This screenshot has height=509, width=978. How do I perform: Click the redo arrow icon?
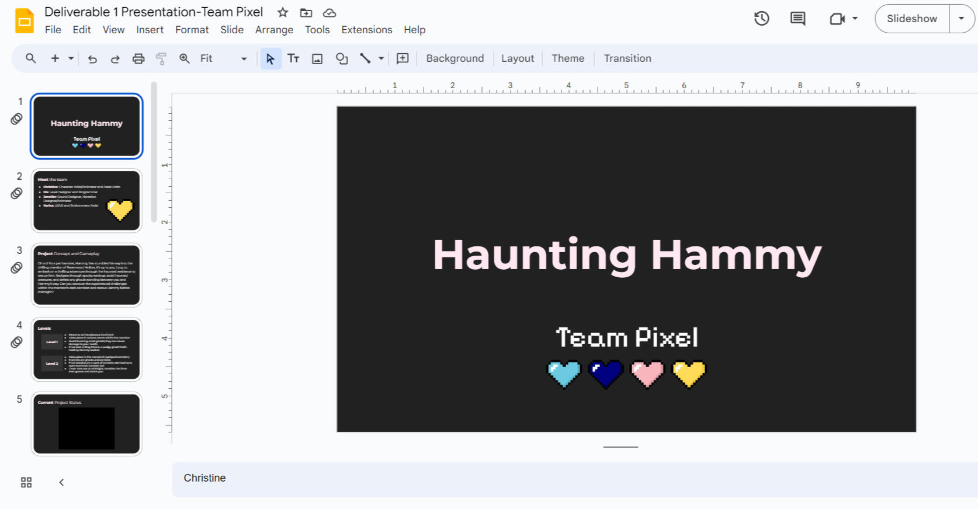115,58
